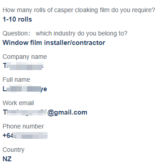Click the word 'contractor' in industry answer
The width and height of the screenshot is (166, 168).
pos(89,43)
